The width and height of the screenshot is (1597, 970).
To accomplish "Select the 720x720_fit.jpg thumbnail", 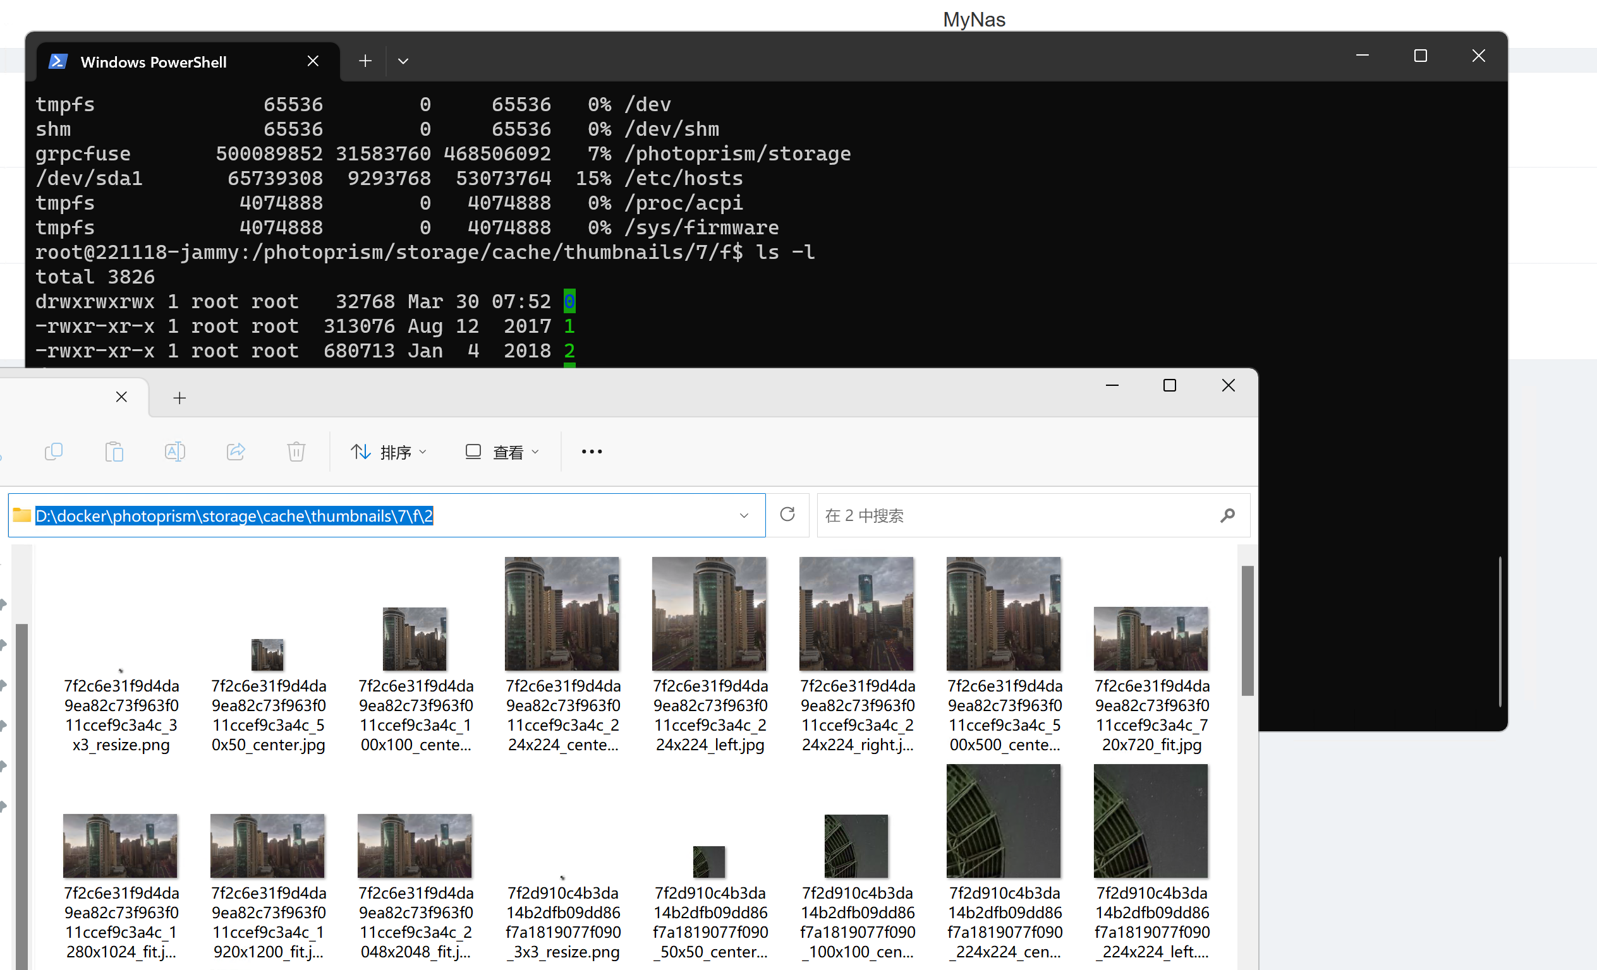I will point(1150,638).
